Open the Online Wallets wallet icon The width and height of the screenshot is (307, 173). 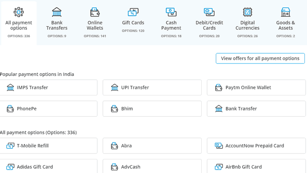[95, 12]
